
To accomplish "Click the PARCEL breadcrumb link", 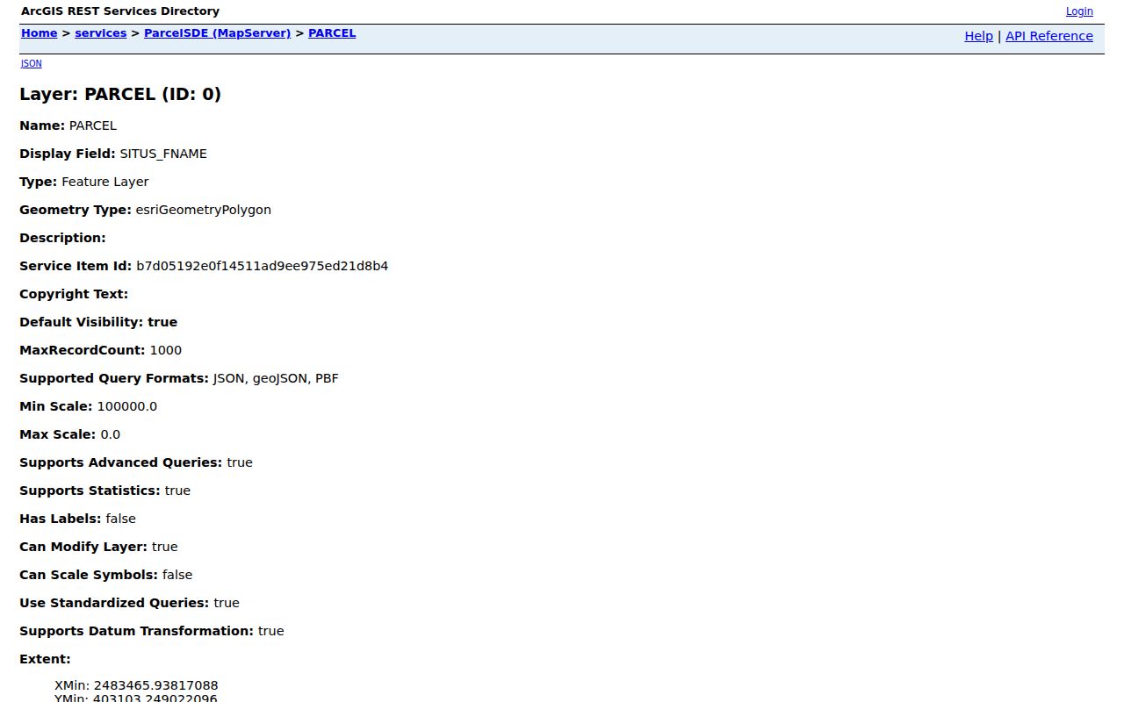I will [332, 33].
